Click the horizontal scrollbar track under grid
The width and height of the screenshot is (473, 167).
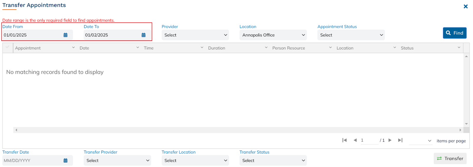tap(237, 130)
